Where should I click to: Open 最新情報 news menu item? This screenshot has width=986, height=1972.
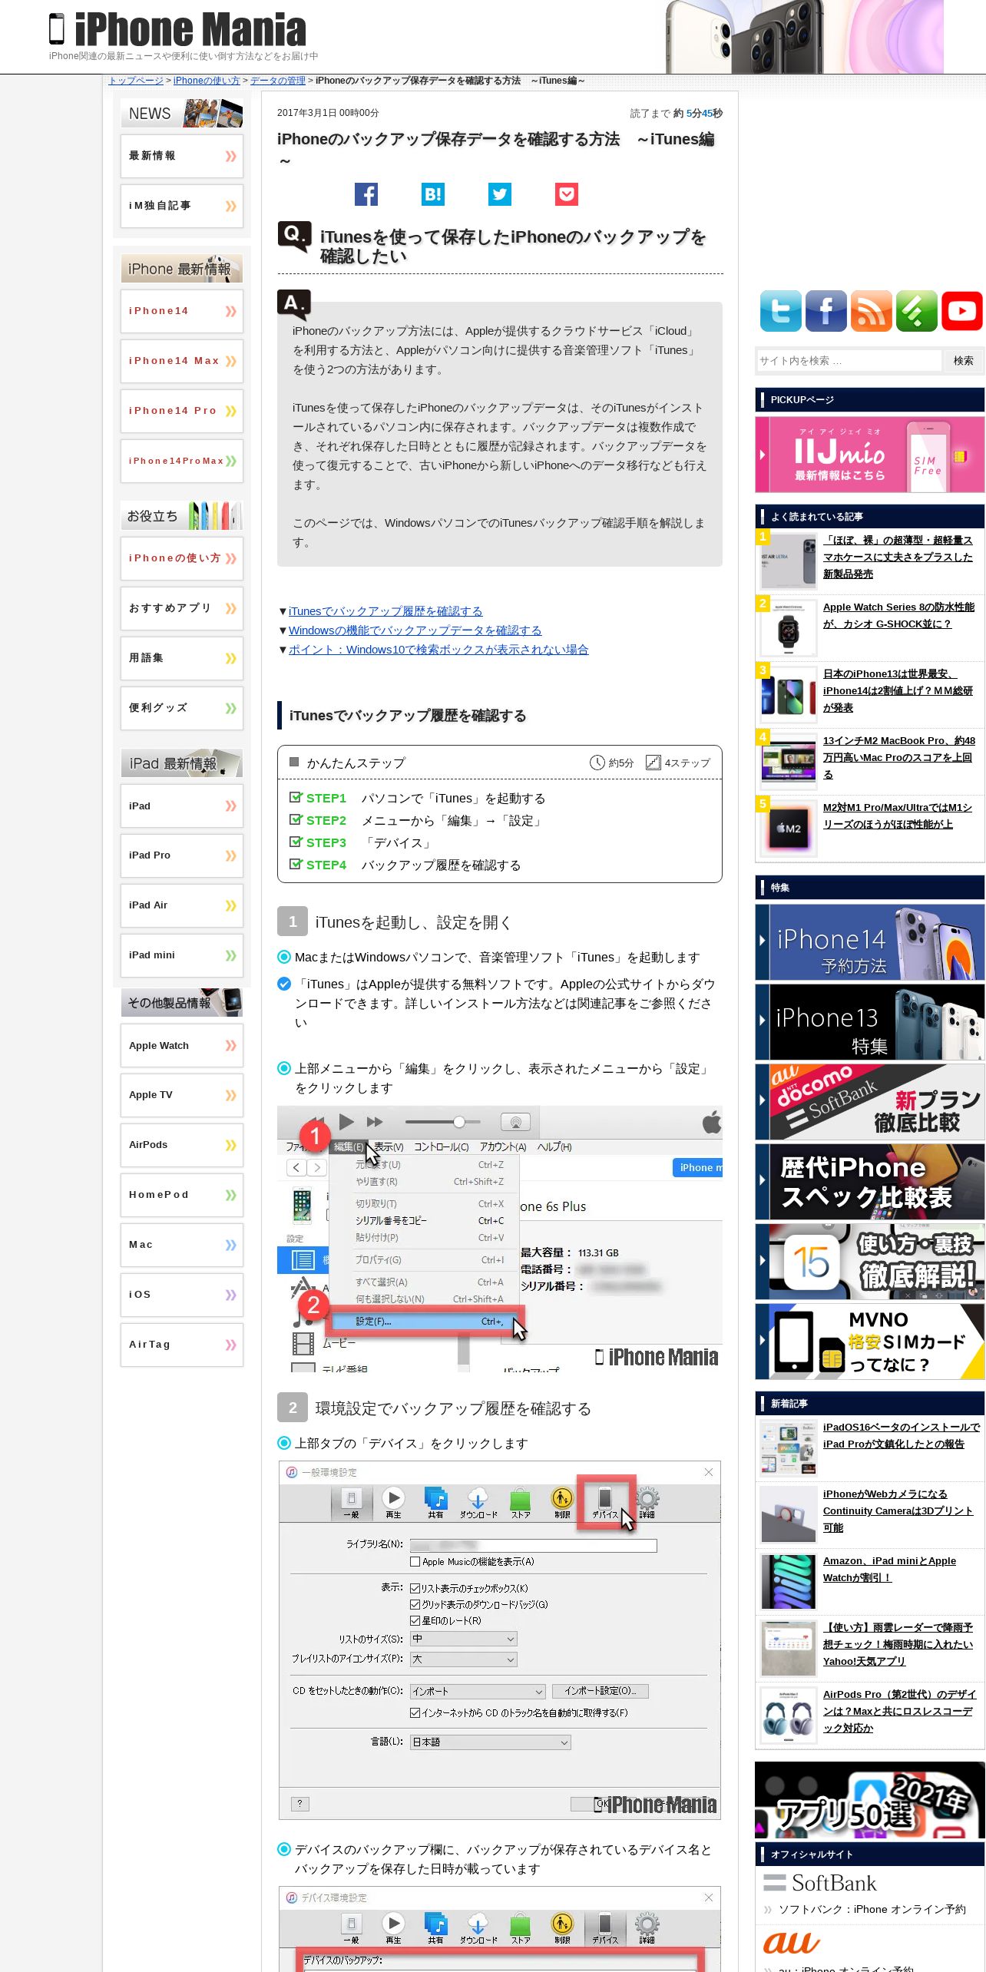[182, 156]
